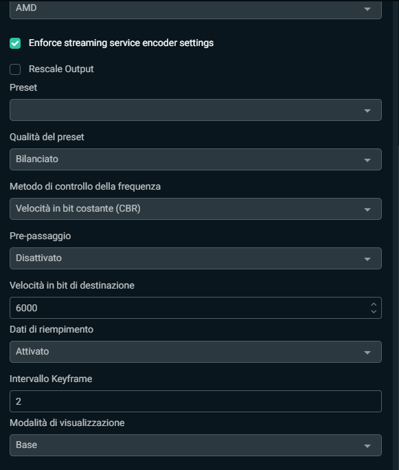The width and height of the screenshot is (399, 470).
Task: Click the arrow icon on Disattivato dropdown
Action: click(367, 259)
